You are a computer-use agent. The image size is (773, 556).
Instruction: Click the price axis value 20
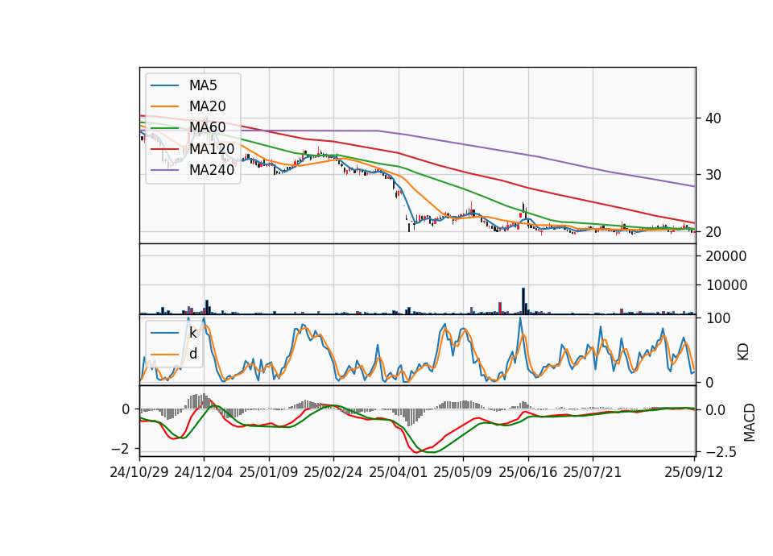click(x=713, y=232)
